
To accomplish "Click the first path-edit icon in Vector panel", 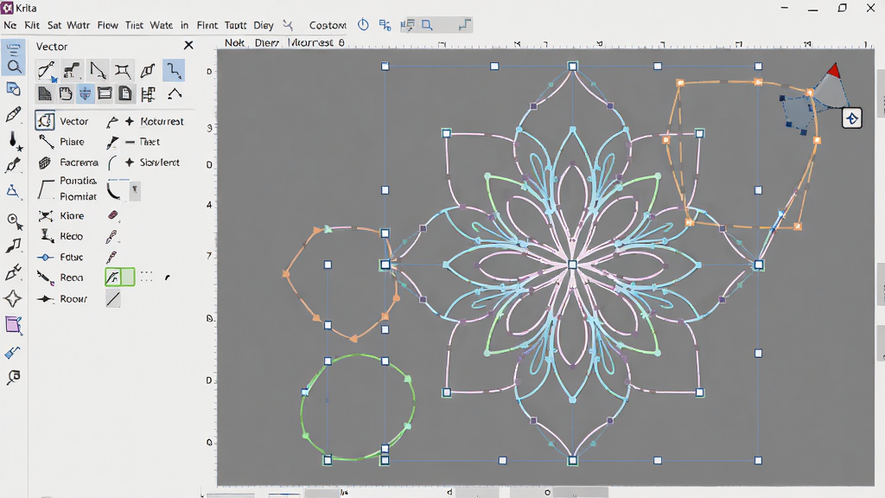I will (47, 71).
